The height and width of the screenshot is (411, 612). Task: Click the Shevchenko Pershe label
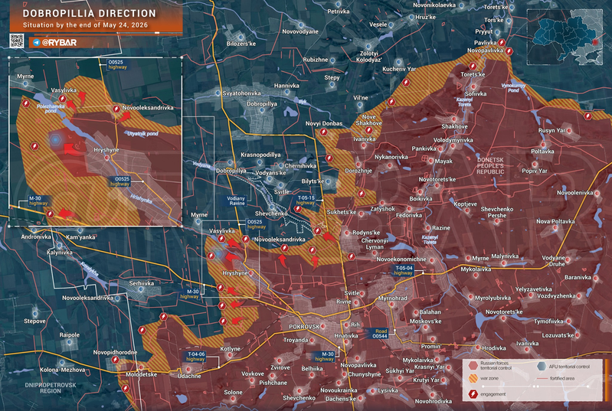click(497, 212)
